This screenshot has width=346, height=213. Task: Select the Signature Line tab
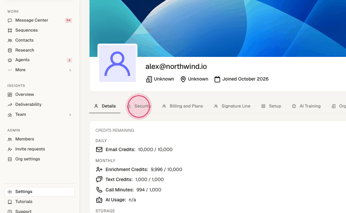232,106
